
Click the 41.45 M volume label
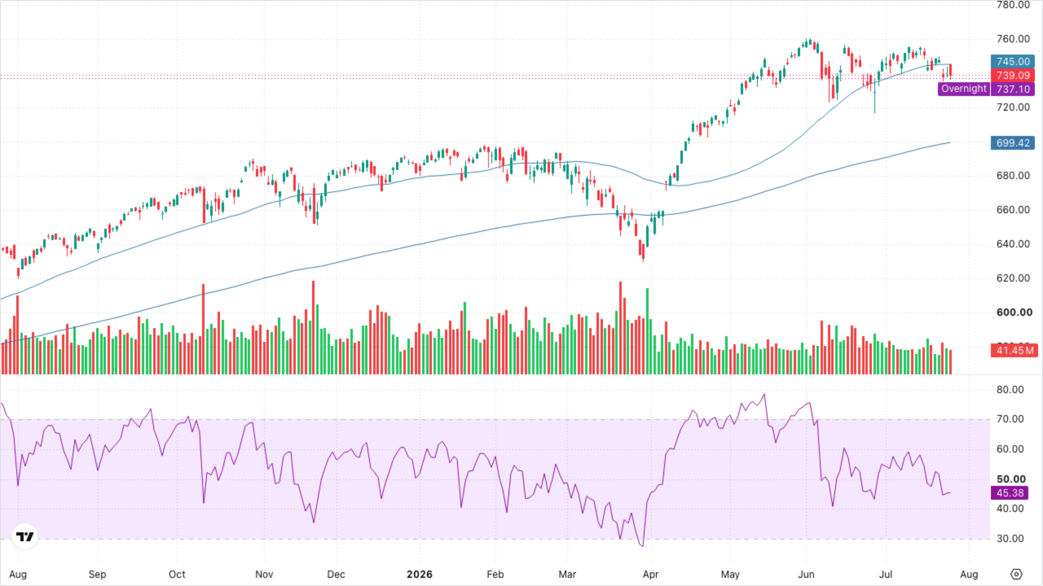1014,350
